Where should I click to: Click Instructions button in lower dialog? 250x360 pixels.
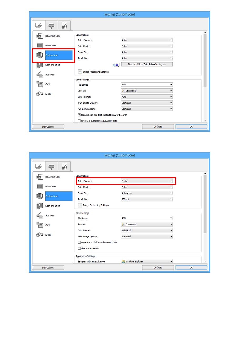48,268
